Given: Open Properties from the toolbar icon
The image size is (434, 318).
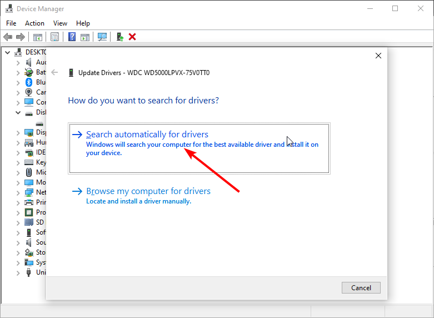Looking at the screenshot, I should [55, 37].
